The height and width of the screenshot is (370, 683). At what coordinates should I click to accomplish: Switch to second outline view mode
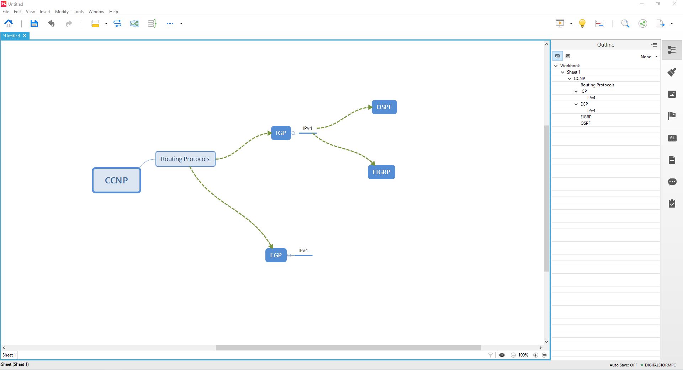pyautogui.click(x=568, y=56)
